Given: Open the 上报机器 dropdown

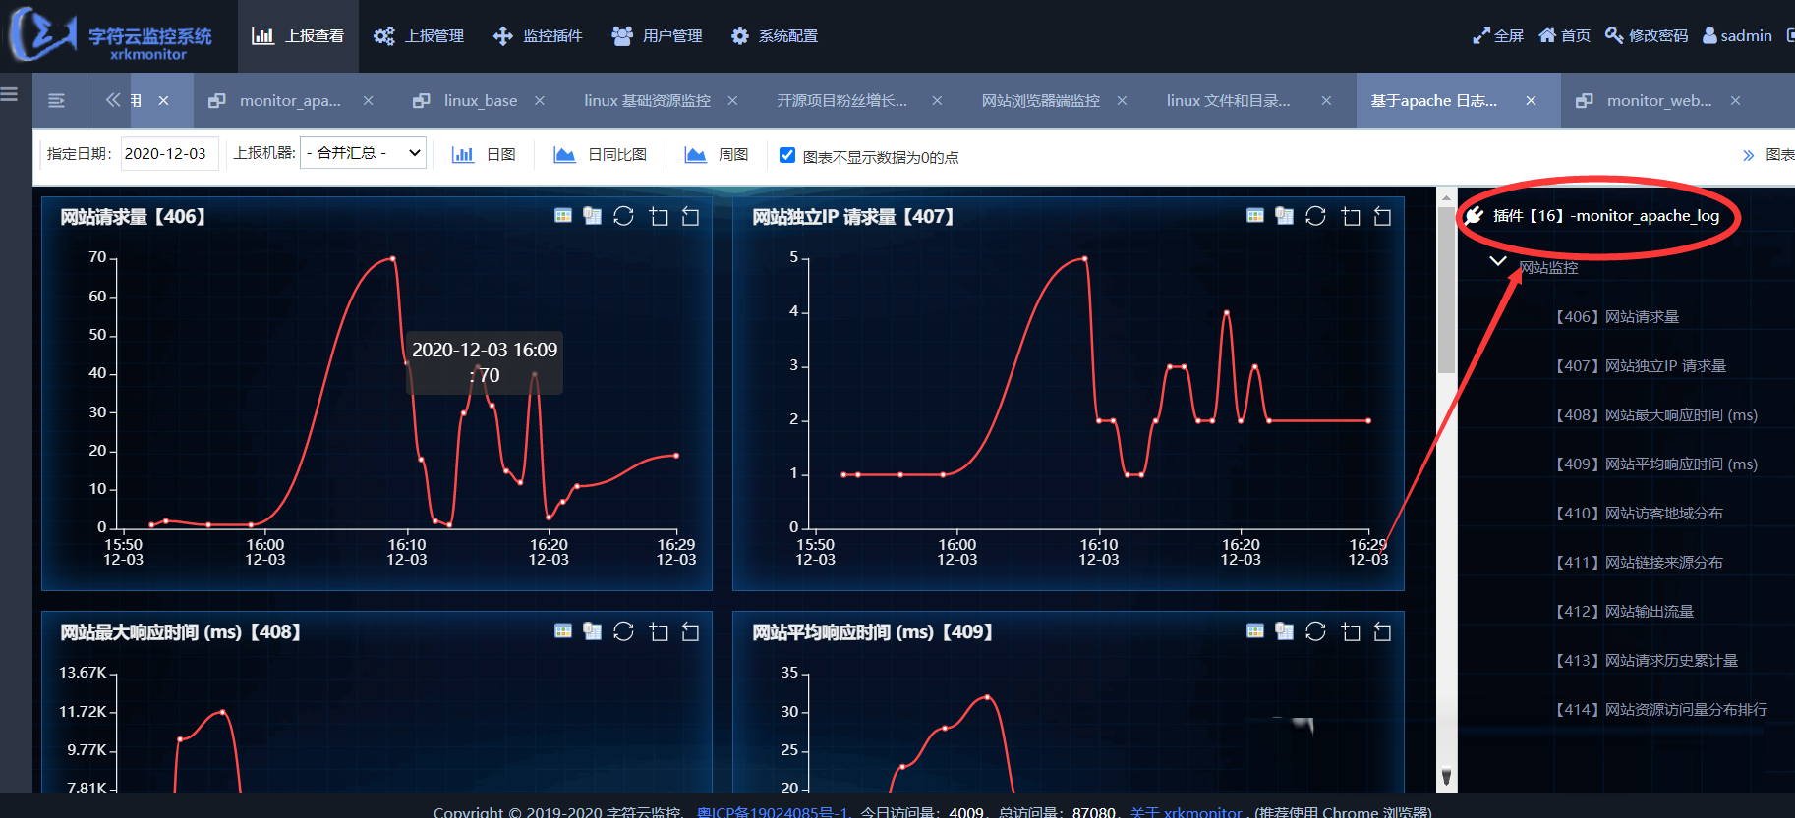Looking at the screenshot, I should 363,153.
